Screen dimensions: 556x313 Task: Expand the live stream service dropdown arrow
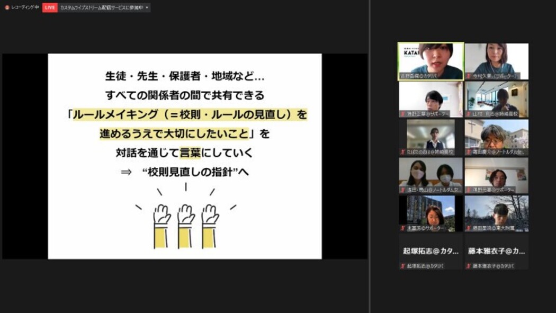pos(147,7)
